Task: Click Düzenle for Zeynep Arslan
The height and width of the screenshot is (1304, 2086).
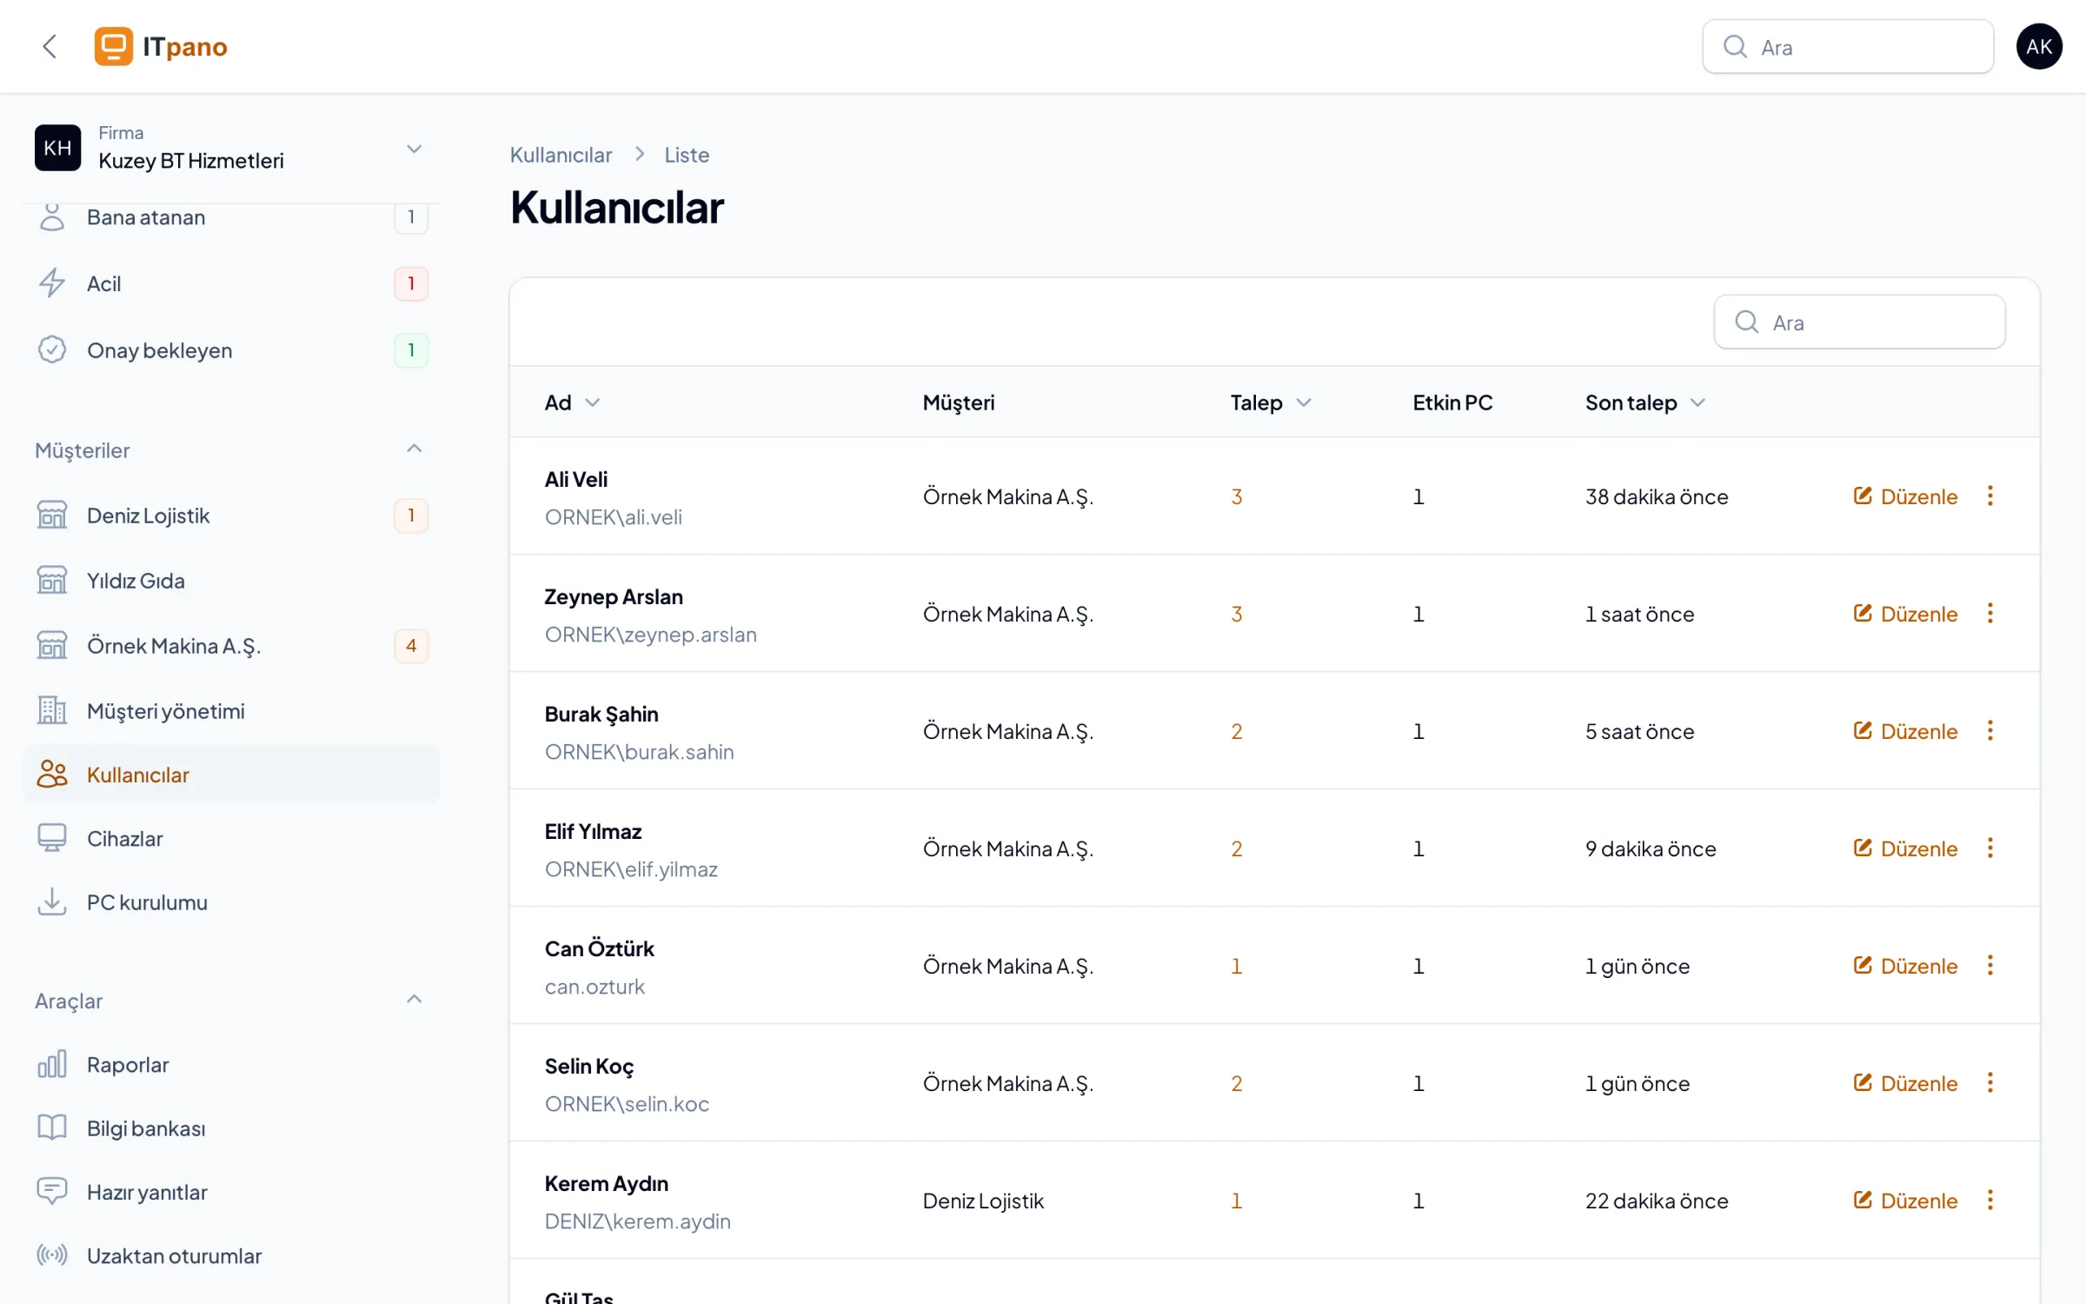Action: pos(1905,614)
